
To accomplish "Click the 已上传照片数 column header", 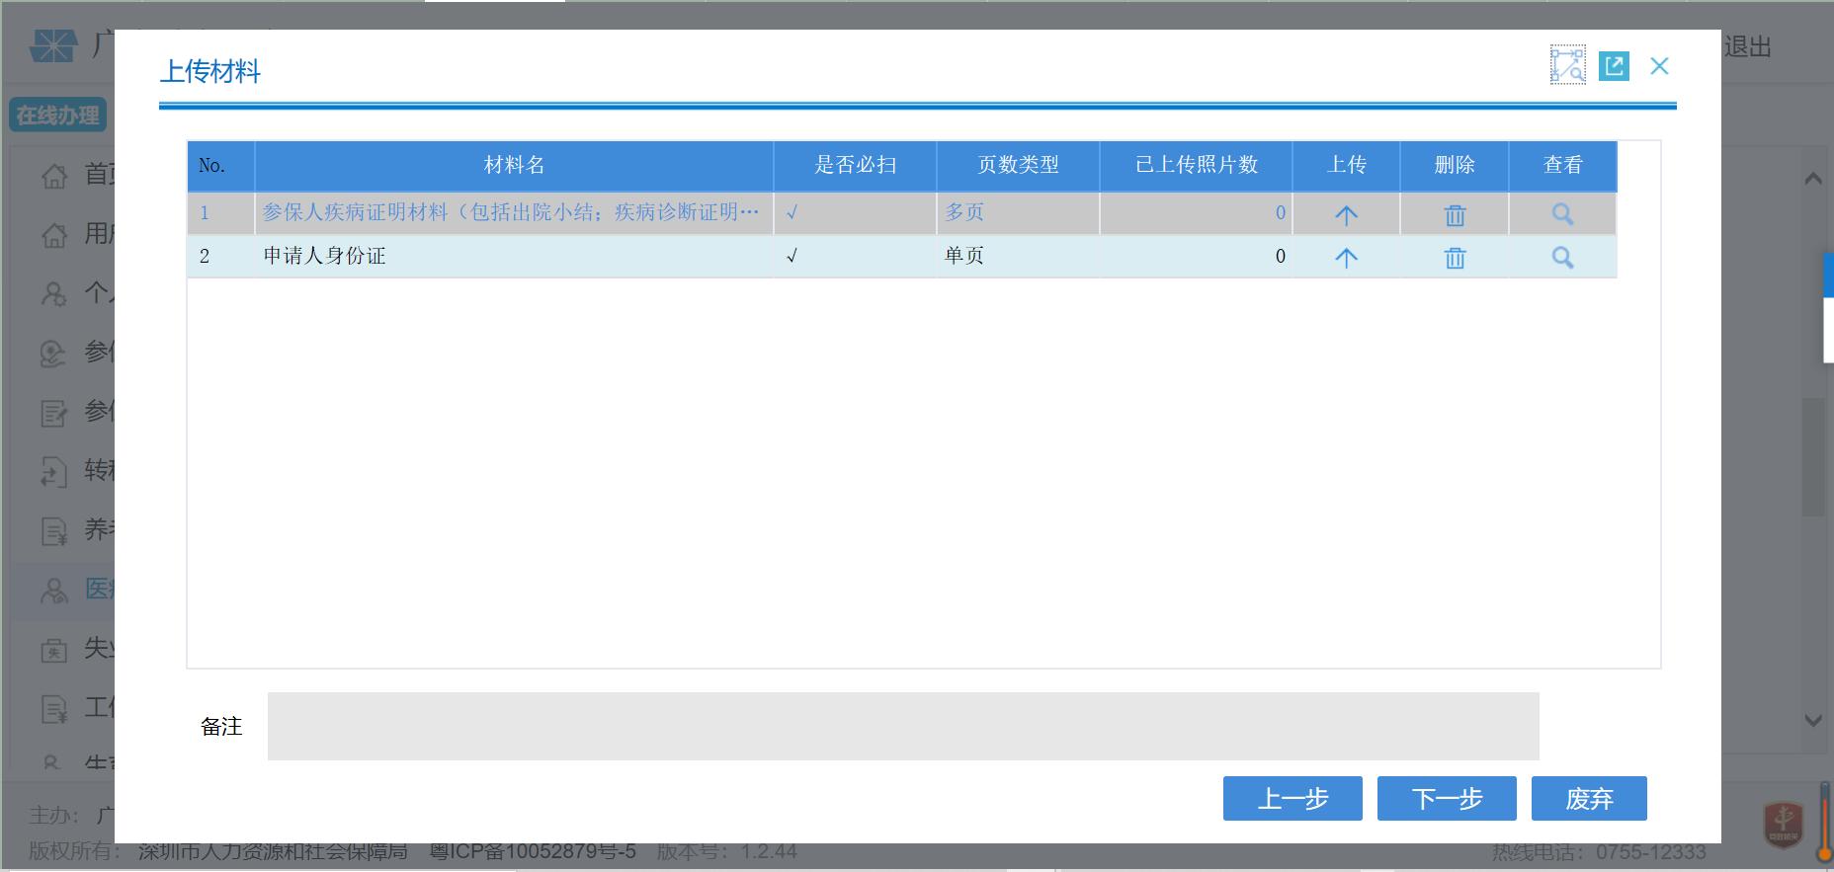I will (x=1196, y=166).
